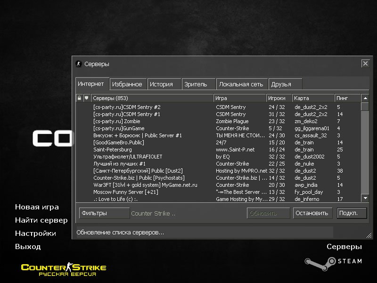Click game cell 24/7
The width and height of the screenshot is (377, 283).
(221, 142)
